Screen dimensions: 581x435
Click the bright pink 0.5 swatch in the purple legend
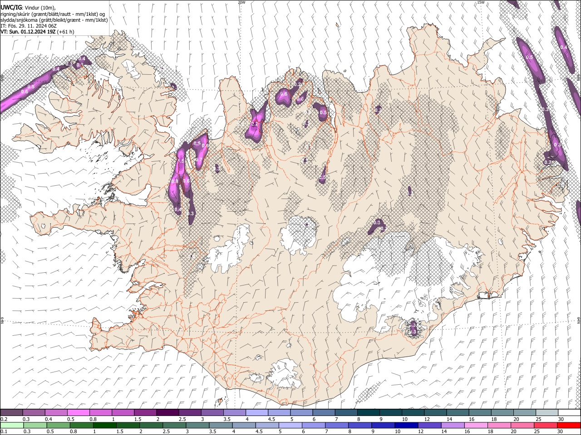(78, 413)
